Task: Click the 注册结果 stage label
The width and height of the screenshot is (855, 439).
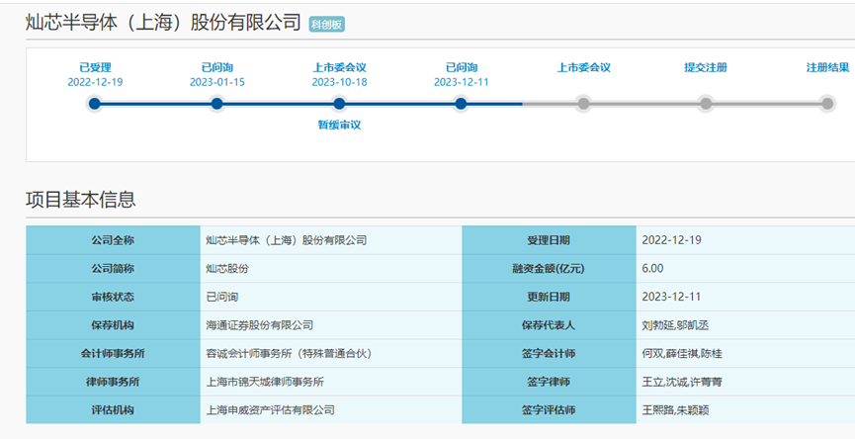Action: coord(827,67)
